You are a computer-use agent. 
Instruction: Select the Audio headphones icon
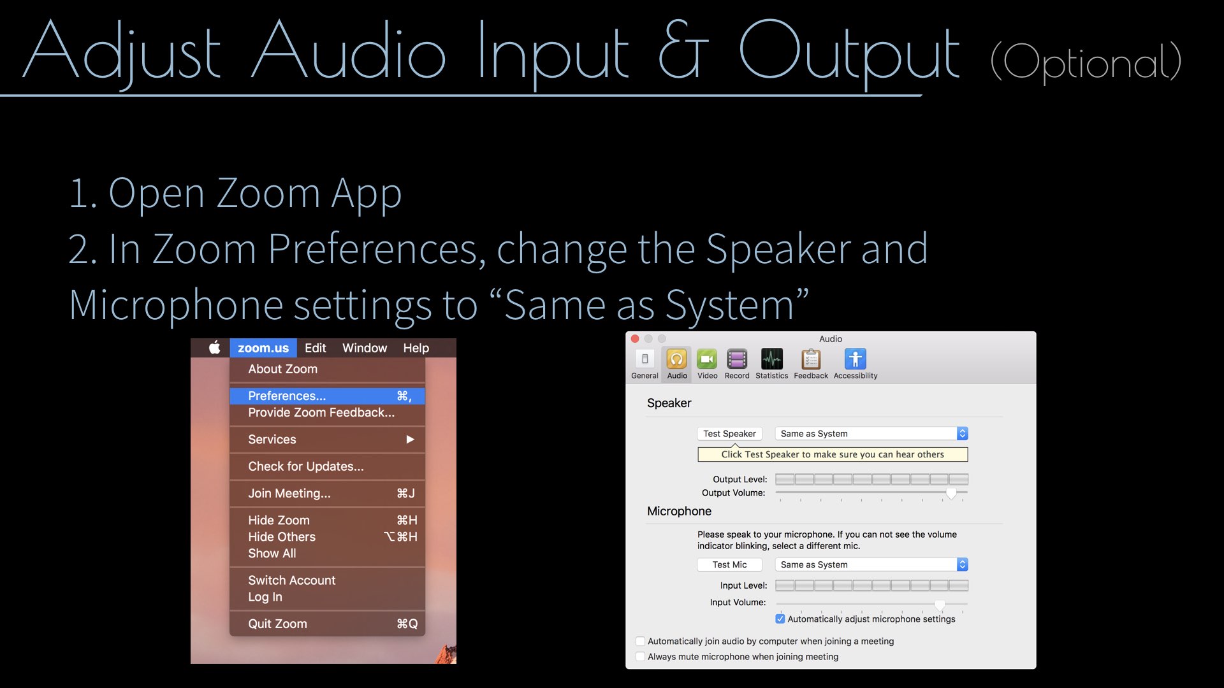(676, 359)
